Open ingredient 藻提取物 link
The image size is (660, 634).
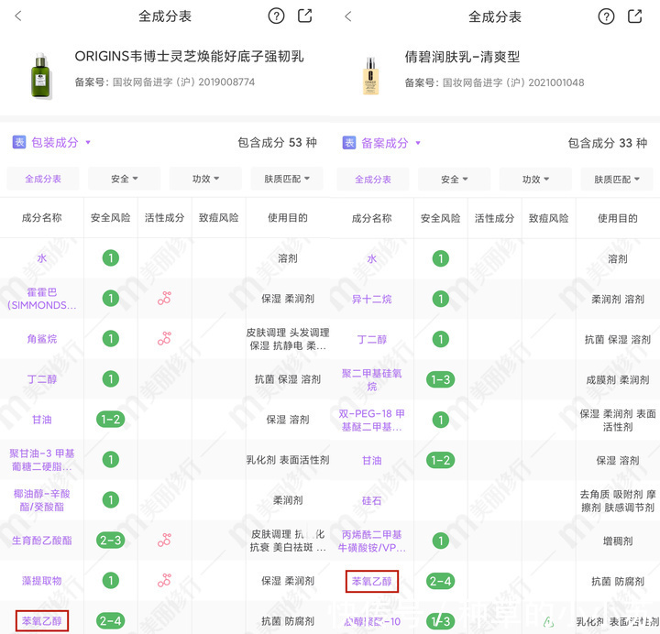(x=41, y=581)
